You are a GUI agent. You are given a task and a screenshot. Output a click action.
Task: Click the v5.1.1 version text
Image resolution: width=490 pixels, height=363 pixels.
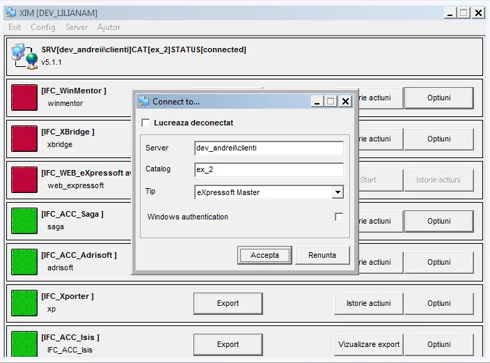click(x=52, y=62)
